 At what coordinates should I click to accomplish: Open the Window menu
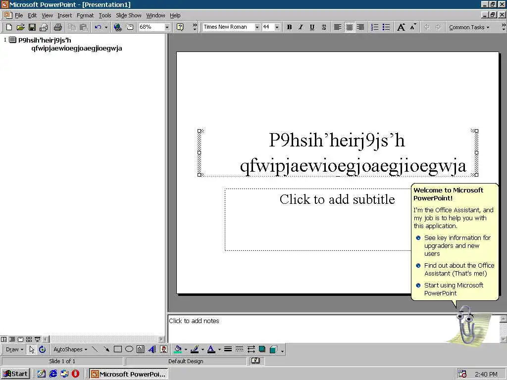pos(155,15)
